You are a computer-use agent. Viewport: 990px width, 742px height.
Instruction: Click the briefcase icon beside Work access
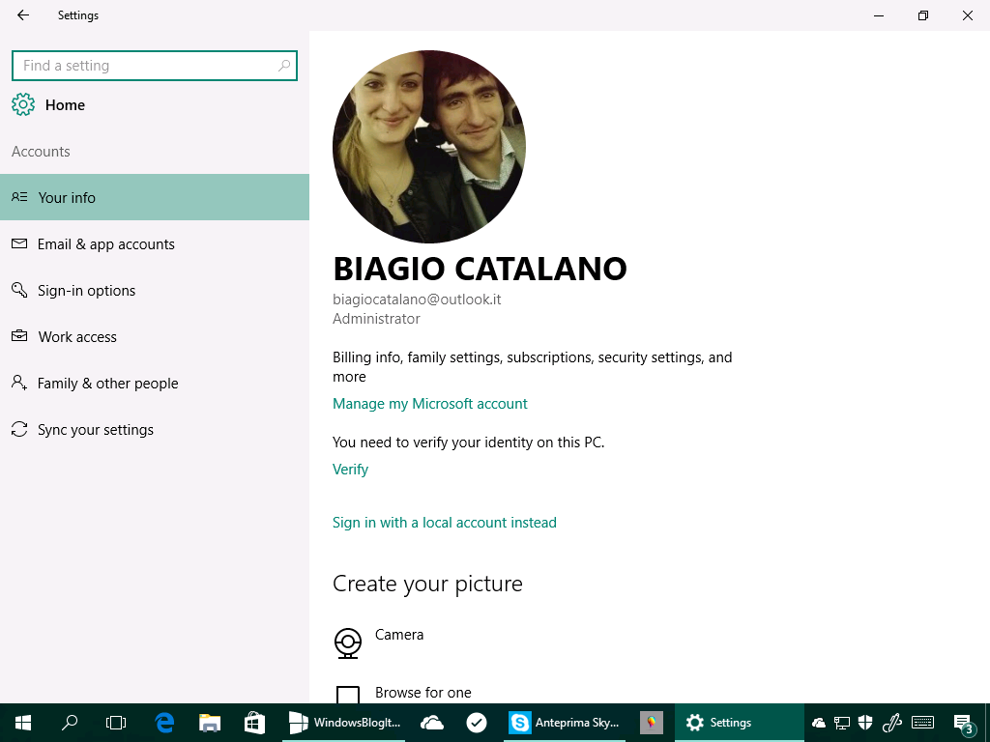[19, 335]
